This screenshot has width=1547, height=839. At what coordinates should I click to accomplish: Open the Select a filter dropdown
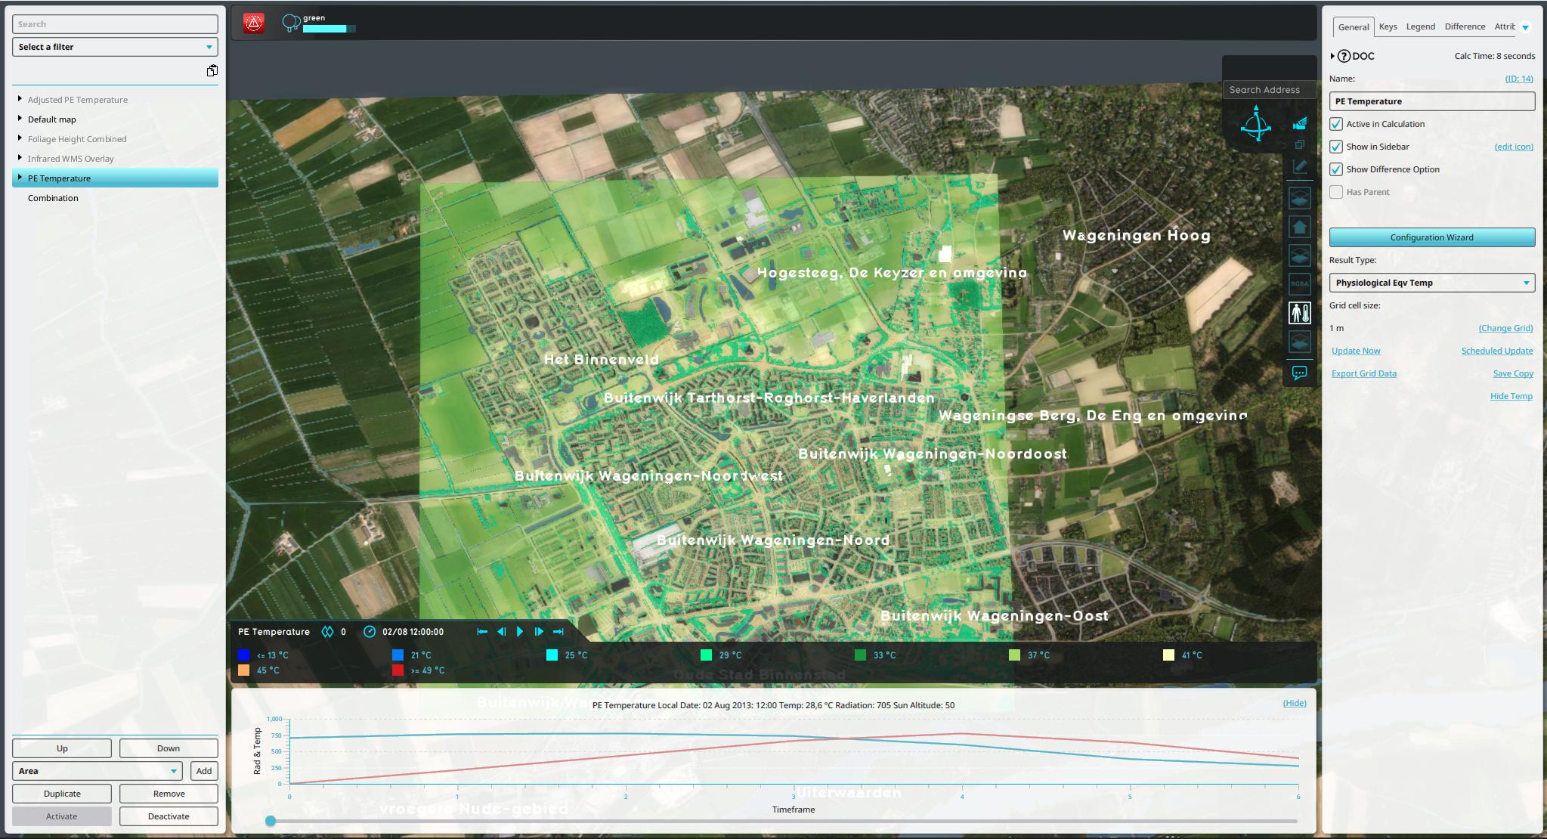[x=114, y=46]
